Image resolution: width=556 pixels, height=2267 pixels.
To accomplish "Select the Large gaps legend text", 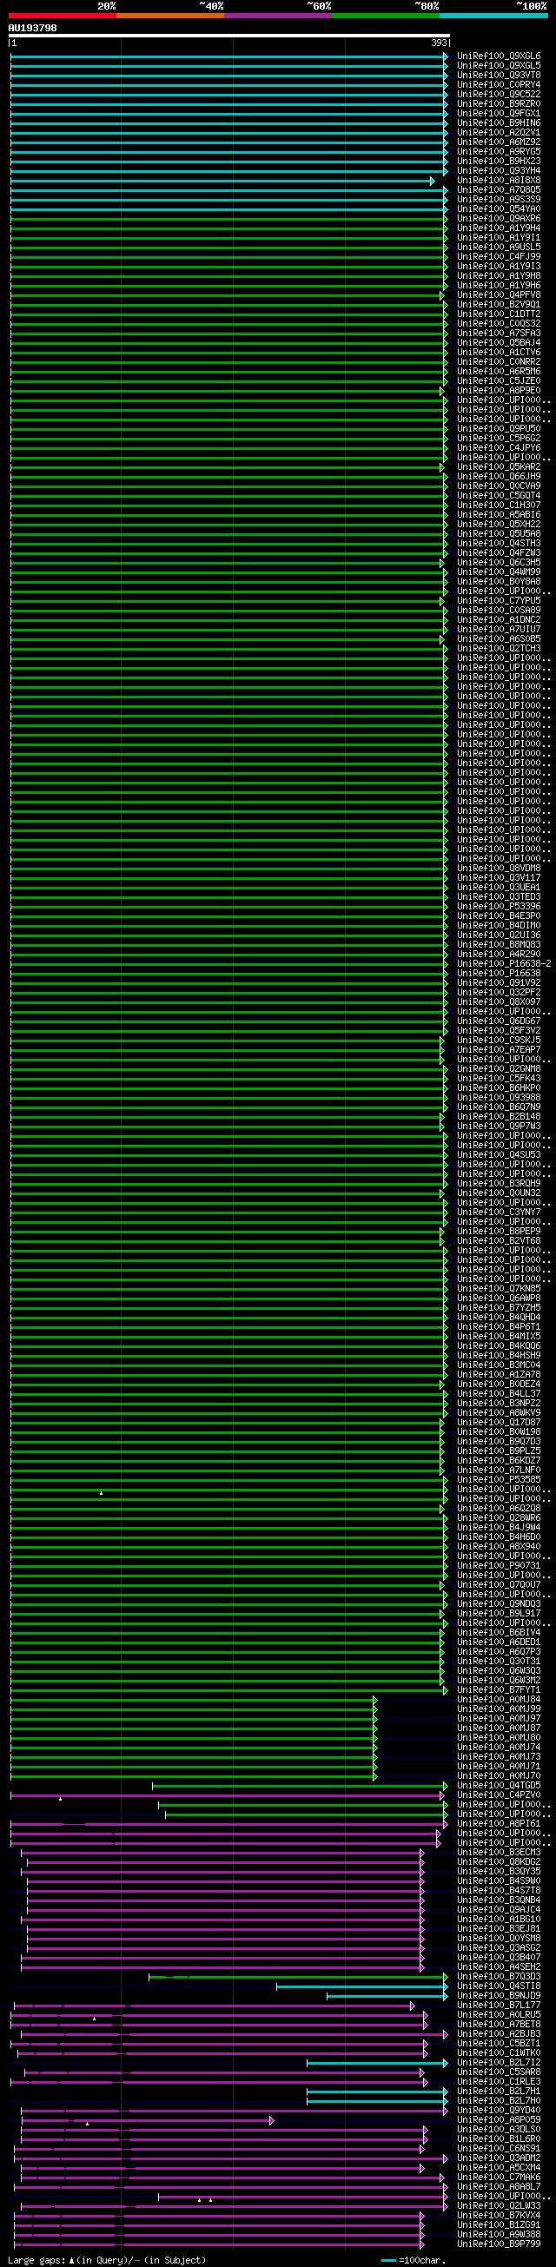I will click(x=36, y=2261).
